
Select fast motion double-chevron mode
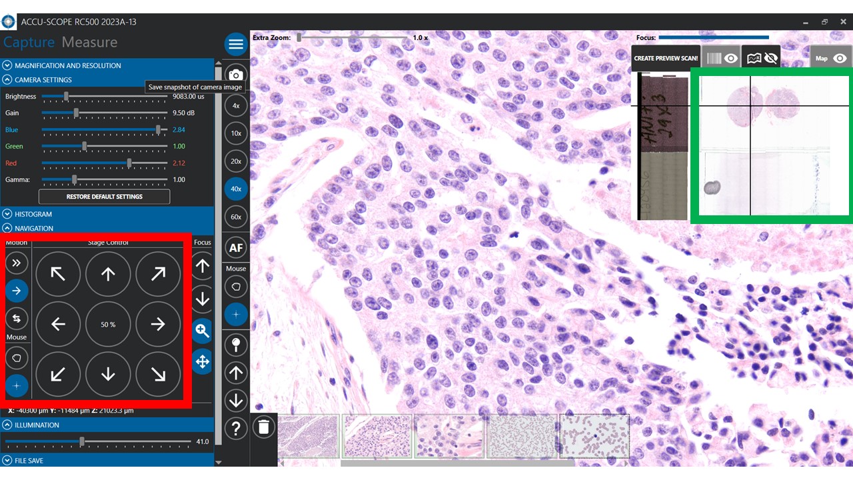coord(17,263)
